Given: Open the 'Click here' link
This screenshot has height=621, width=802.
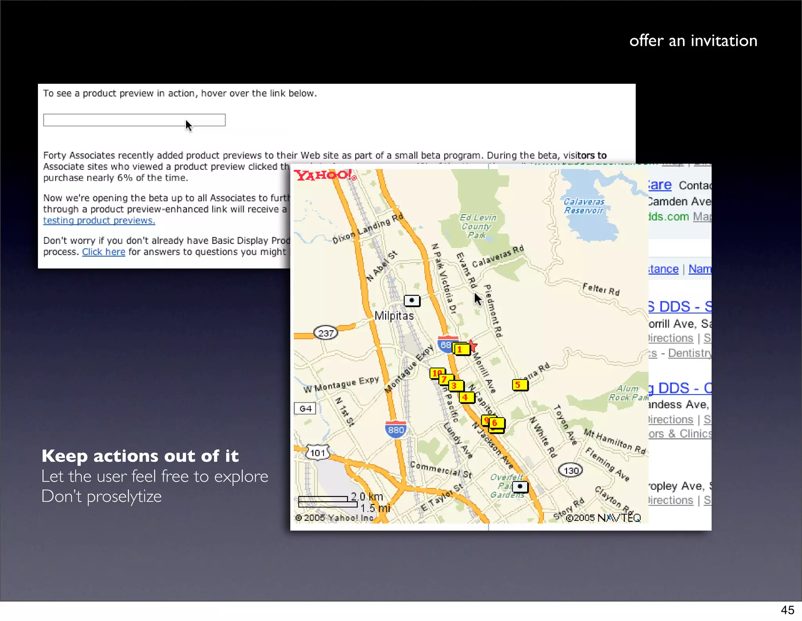Looking at the screenshot, I should pyautogui.click(x=103, y=252).
